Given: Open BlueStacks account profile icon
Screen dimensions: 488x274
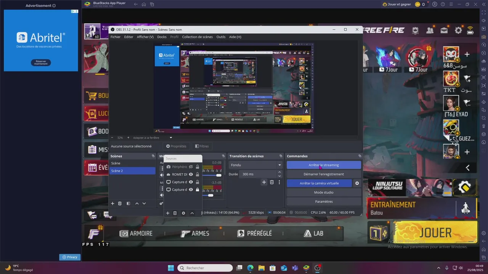Looking at the screenshot, I should point(434,4).
